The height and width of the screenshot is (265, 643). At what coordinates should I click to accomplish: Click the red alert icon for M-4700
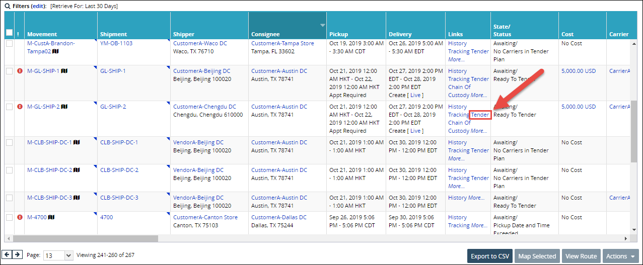20,217
